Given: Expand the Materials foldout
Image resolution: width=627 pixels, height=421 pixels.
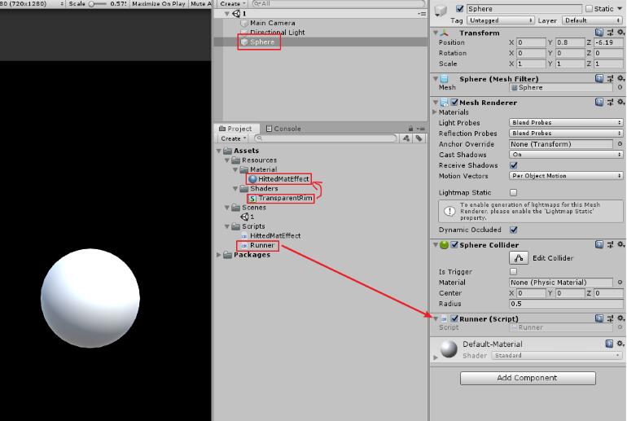Looking at the screenshot, I should pos(435,112).
